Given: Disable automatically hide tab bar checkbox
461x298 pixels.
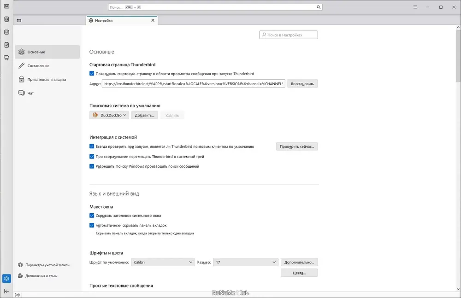Looking at the screenshot, I should (x=92, y=225).
